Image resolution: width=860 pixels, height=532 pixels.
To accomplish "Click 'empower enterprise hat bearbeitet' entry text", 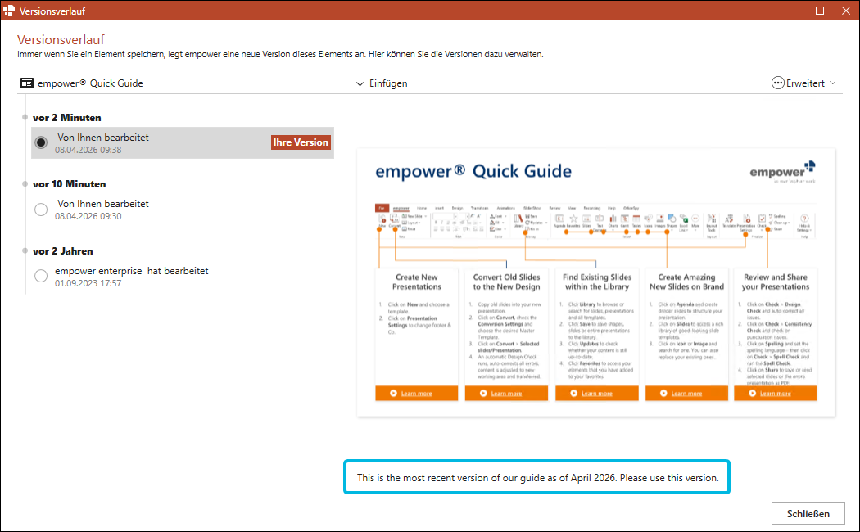I will tap(132, 271).
